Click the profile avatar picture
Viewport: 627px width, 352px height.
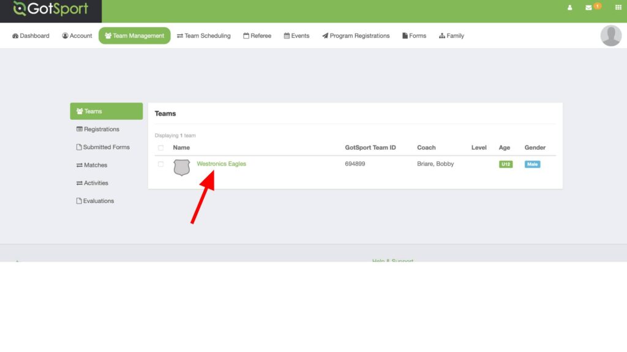pyautogui.click(x=610, y=35)
